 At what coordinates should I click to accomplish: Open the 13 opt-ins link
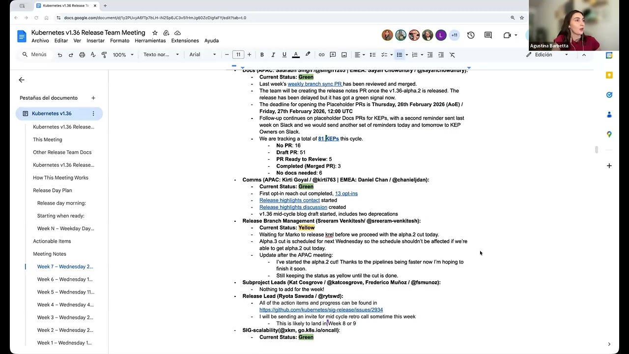pos(346,194)
